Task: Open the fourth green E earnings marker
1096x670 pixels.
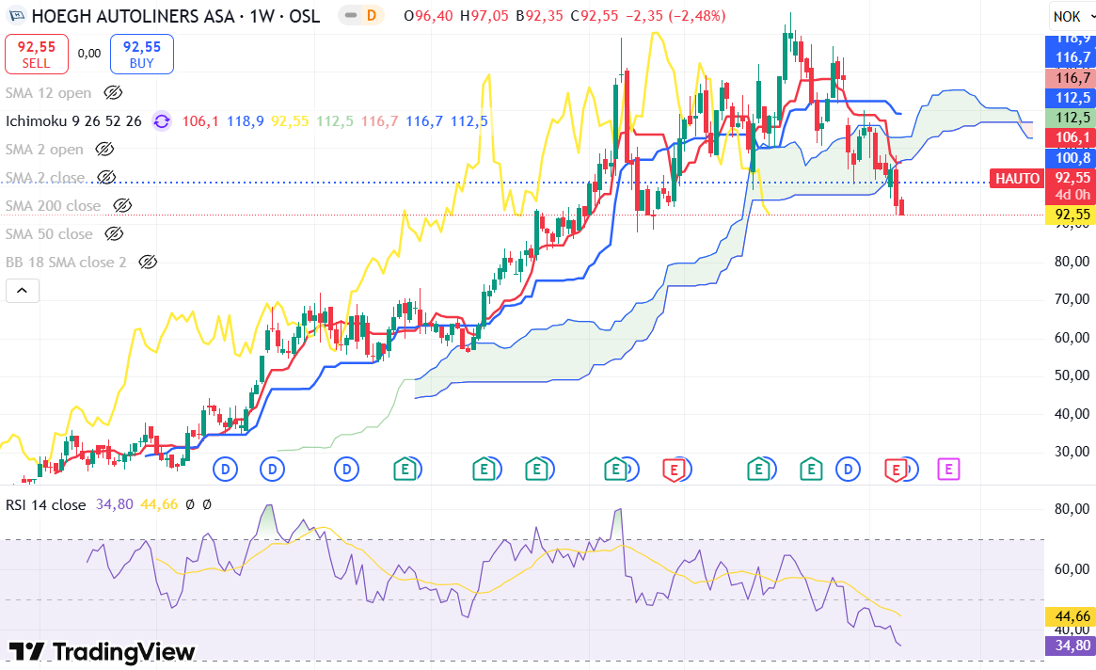Action: pyautogui.click(x=616, y=470)
